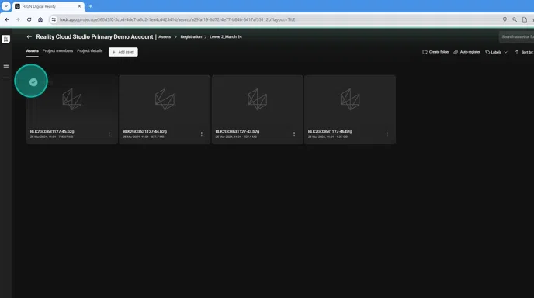Image resolution: width=534 pixels, height=298 pixels.
Task: Reload the page with browser refresh icon
Action: pos(29,19)
